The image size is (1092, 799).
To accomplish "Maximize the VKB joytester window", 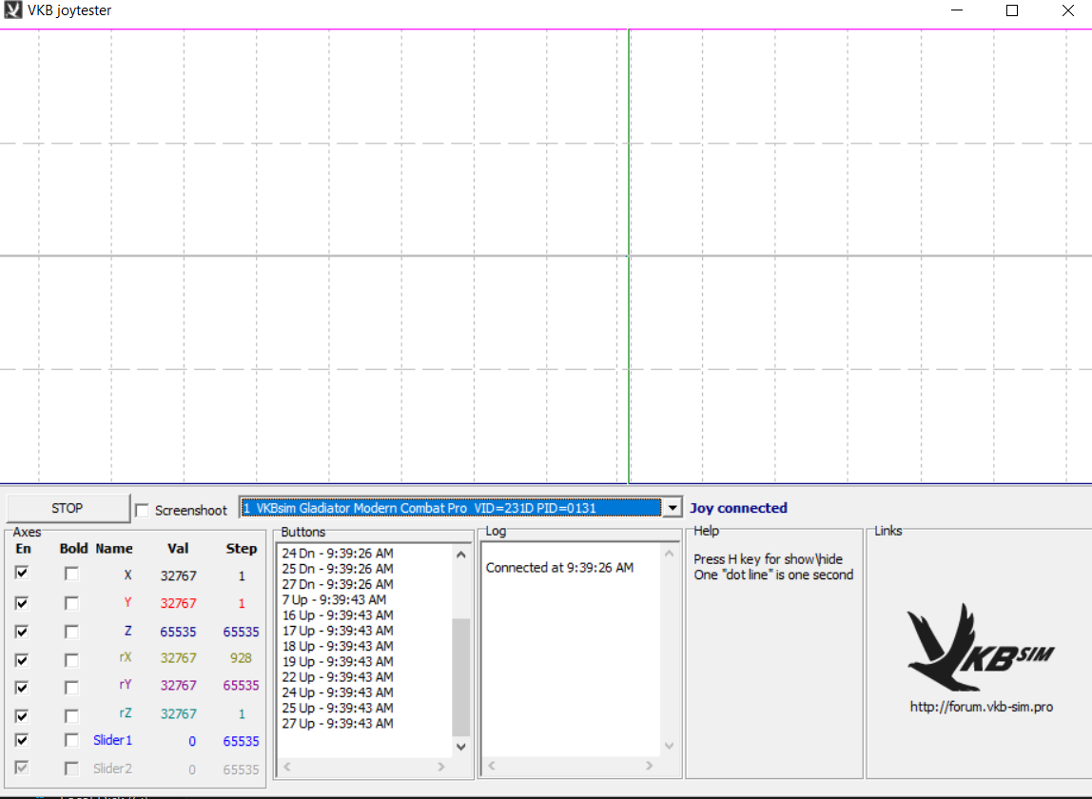I will tap(1012, 11).
